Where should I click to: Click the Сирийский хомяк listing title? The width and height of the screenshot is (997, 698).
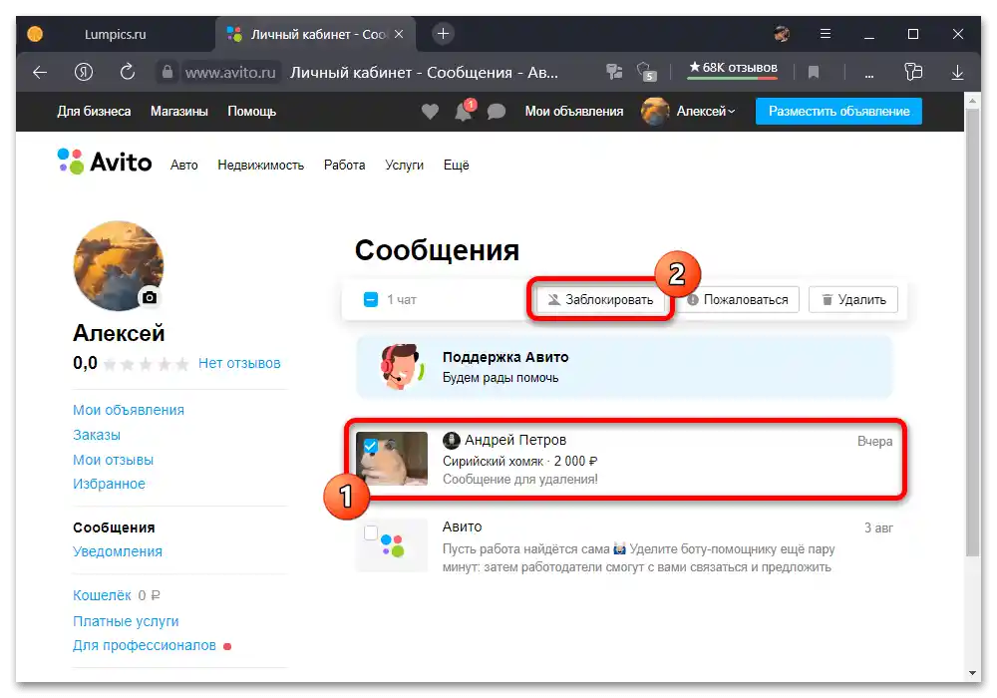click(493, 461)
